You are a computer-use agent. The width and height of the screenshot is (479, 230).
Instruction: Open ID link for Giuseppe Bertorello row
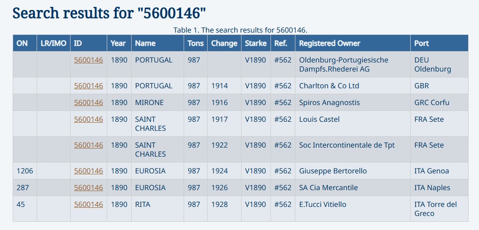[89, 171]
